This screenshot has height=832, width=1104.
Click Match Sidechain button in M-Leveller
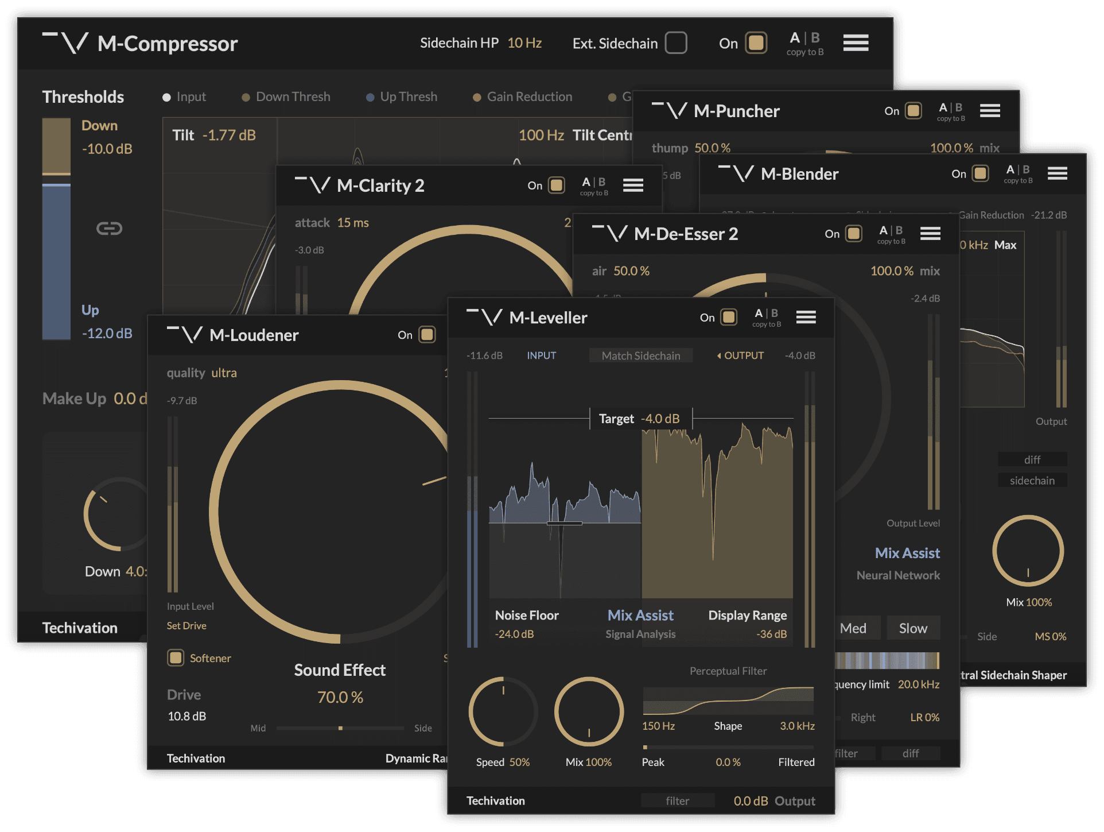click(x=640, y=355)
